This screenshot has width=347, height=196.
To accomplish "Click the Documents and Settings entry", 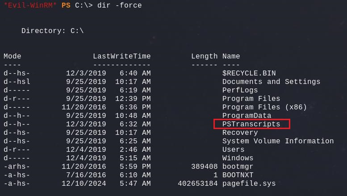I will 271,82.
